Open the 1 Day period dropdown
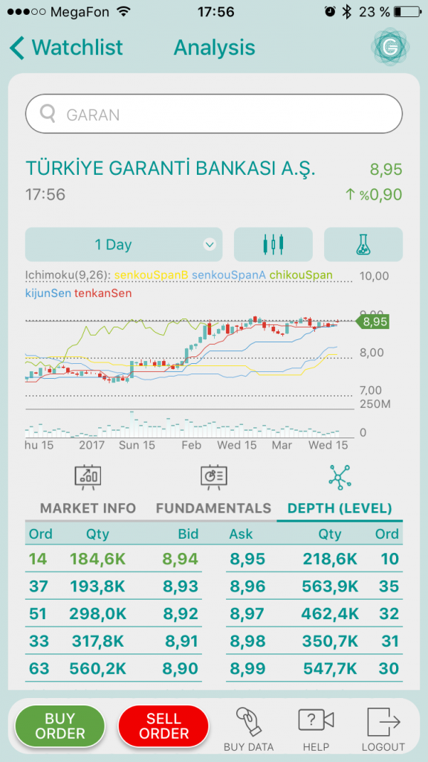This screenshot has width=428, height=762. [124, 244]
